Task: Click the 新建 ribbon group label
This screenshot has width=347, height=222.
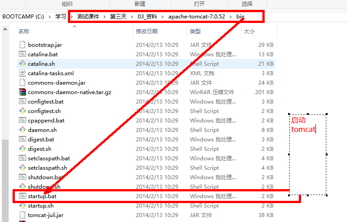Action: pos(140,4)
